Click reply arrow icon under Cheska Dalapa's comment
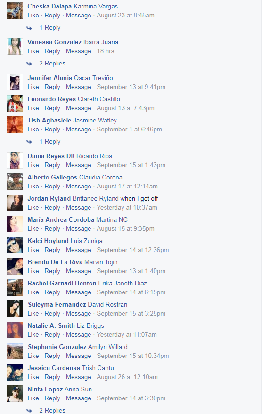The image size is (262, 414). [29, 28]
